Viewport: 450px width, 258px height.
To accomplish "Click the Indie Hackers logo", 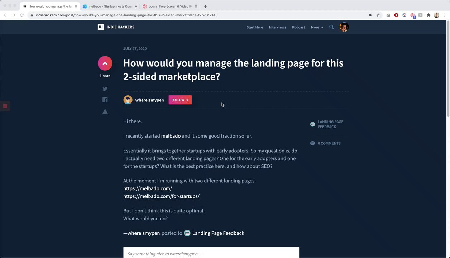I will [x=116, y=27].
